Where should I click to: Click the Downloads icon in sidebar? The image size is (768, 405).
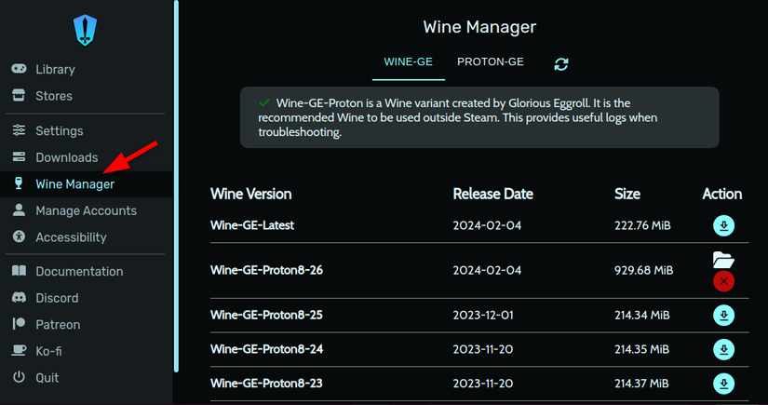click(19, 156)
